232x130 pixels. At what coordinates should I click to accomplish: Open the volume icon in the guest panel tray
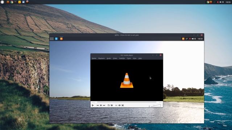[192, 39]
